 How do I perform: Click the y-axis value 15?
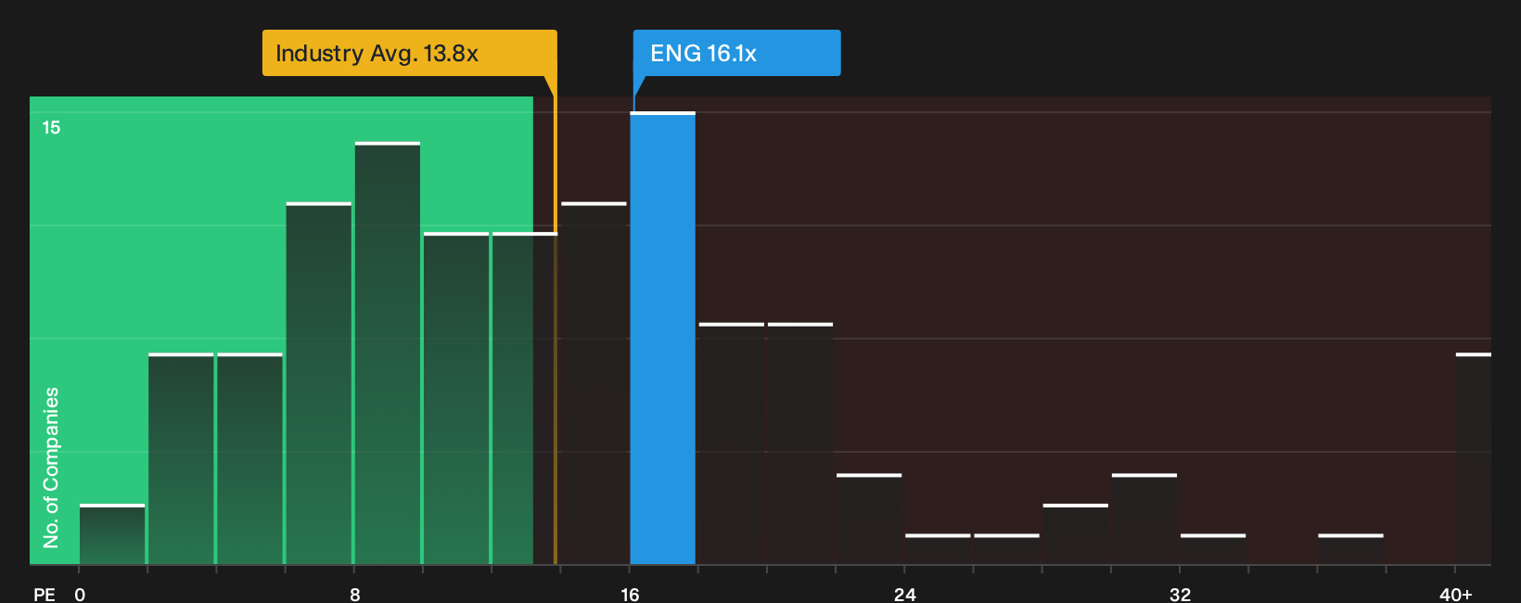(51, 128)
